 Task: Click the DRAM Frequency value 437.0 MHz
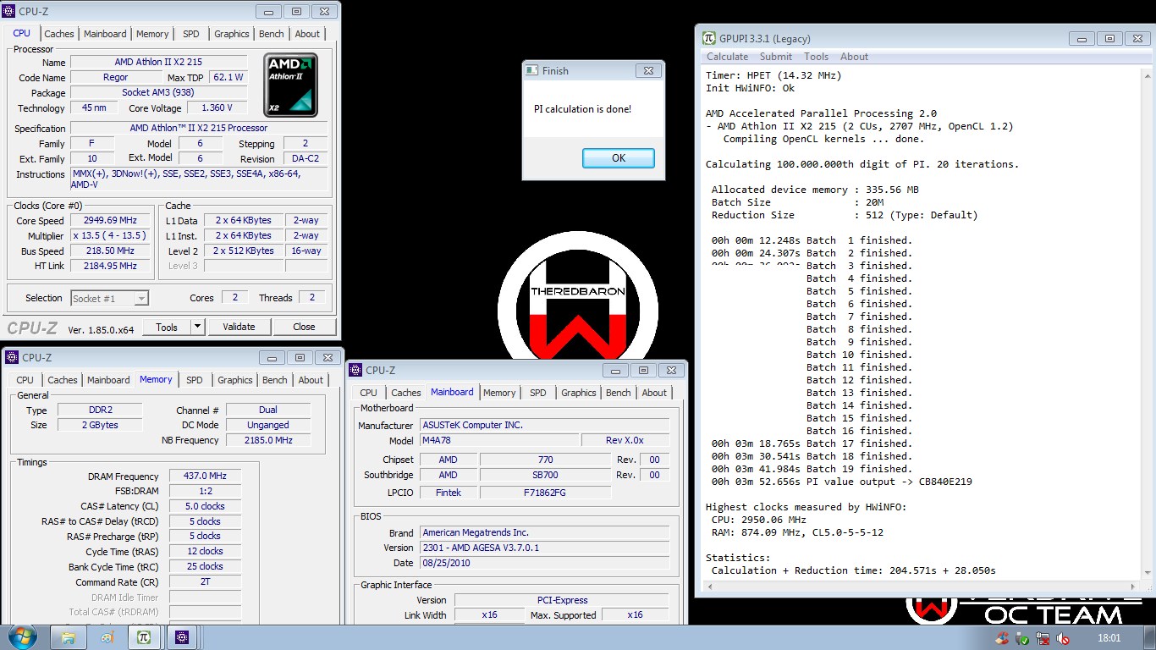point(205,476)
